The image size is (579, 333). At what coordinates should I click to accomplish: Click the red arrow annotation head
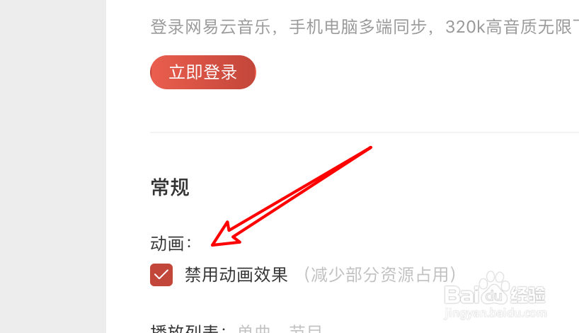point(226,235)
